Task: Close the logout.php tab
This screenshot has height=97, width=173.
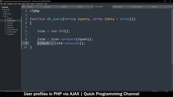Action: pyautogui.click(x=58, y=7)
